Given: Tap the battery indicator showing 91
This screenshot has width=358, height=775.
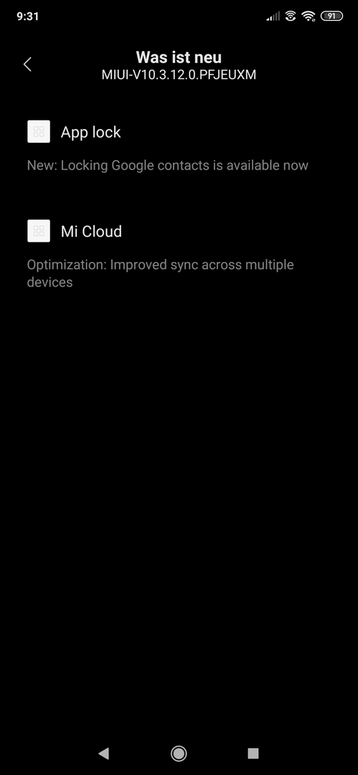Looking at the screenshot, I should coord(331,17).
